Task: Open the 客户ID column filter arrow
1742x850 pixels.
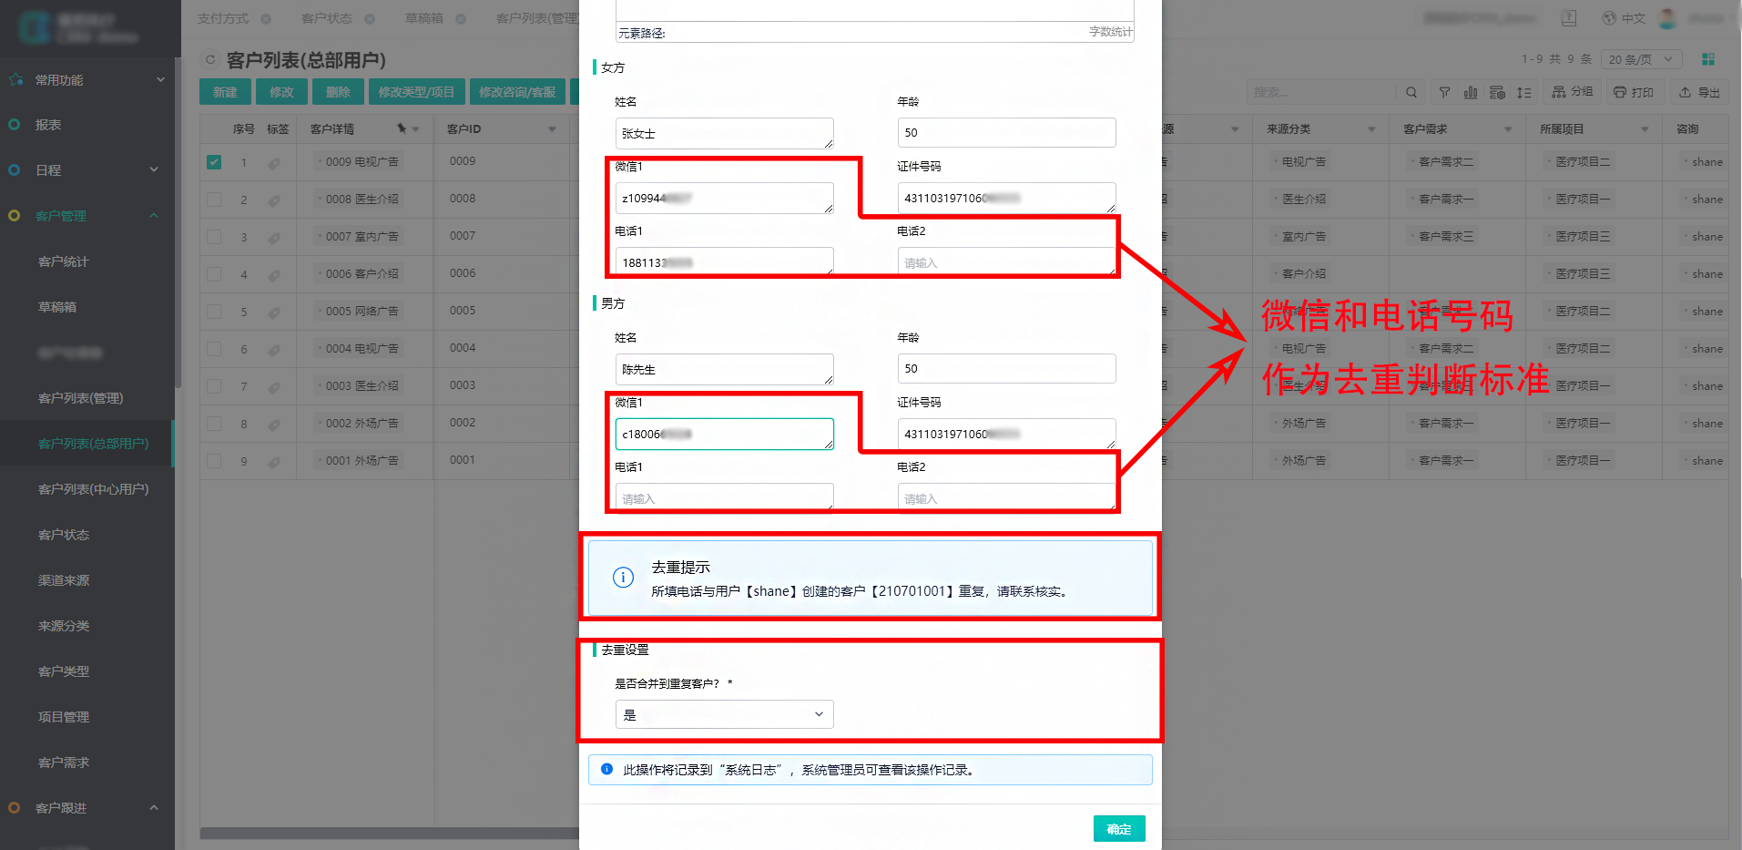Action: point(552,129)
